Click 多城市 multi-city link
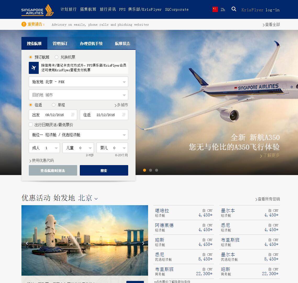The height and width of the screenshot is (283, 298). point(121,105)
